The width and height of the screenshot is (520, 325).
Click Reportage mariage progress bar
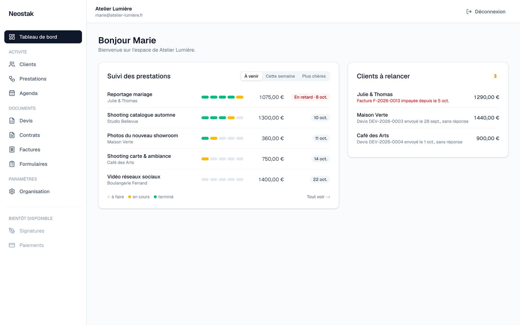tap(222, 97)
